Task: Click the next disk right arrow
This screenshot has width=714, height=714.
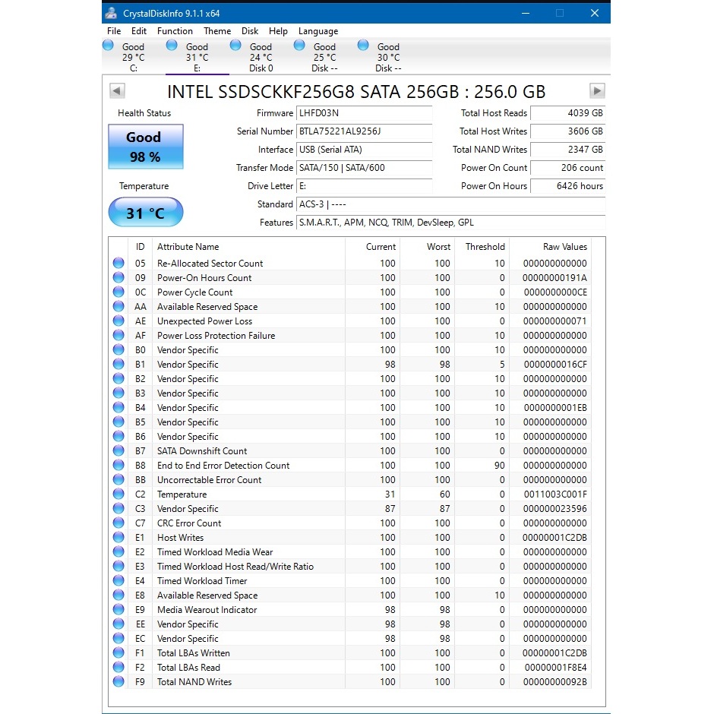Action: [x=597, y=91]
